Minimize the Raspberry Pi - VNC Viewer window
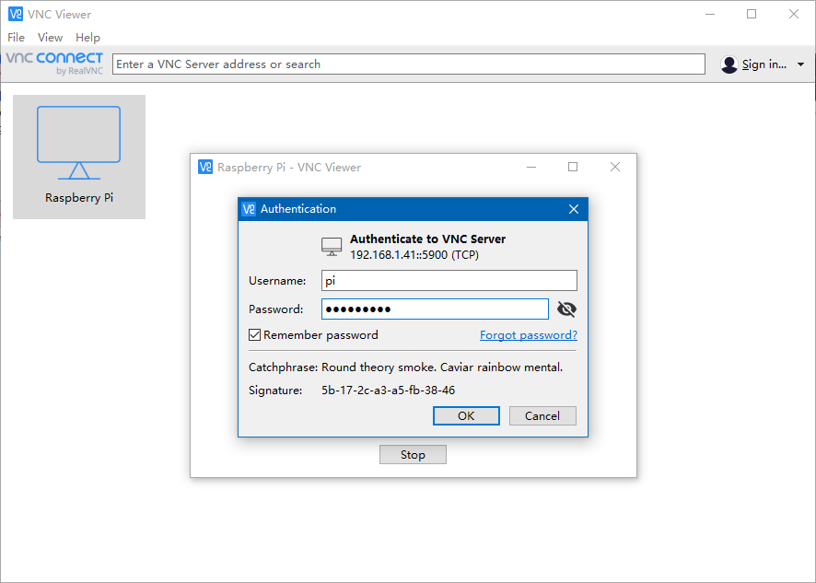This screenshot has height=583, width=816. [531, 167]
